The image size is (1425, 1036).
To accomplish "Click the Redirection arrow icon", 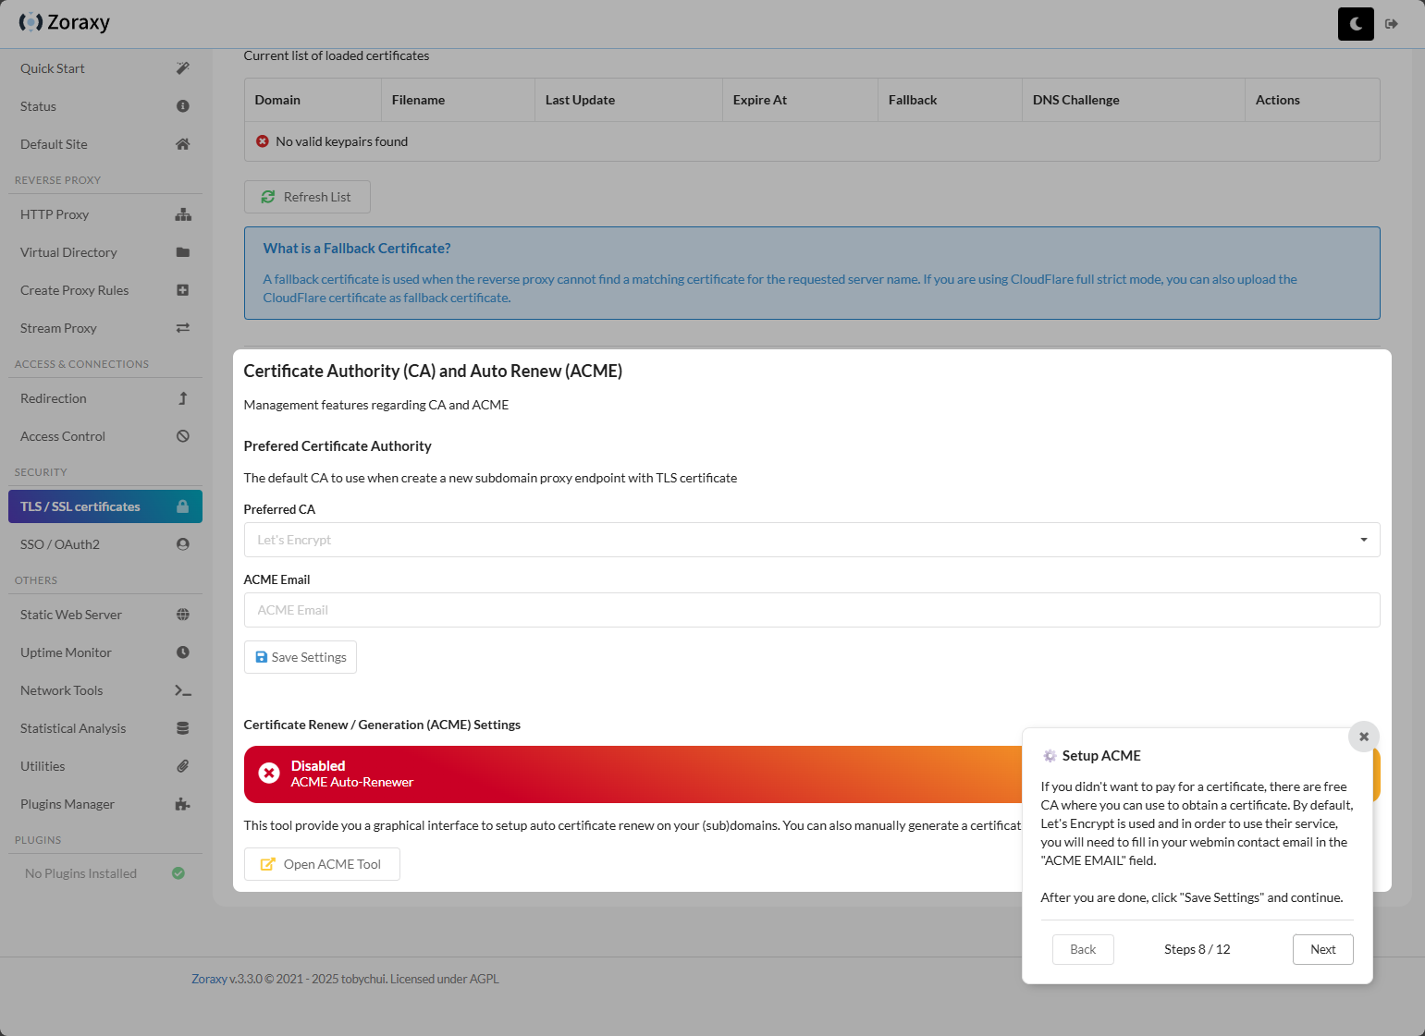I will (183, 398).
